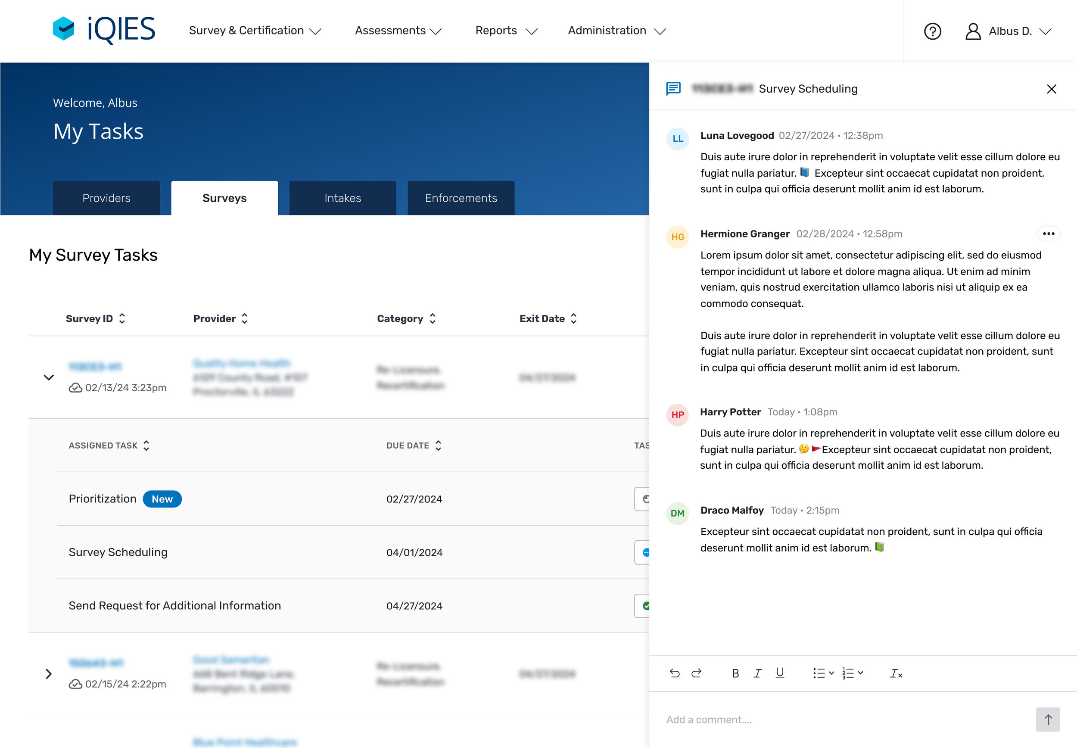The height and width of the screenshot is (748, 1077).
Task: Expand the second survey row chevron
Action: [x=49, y=674]
